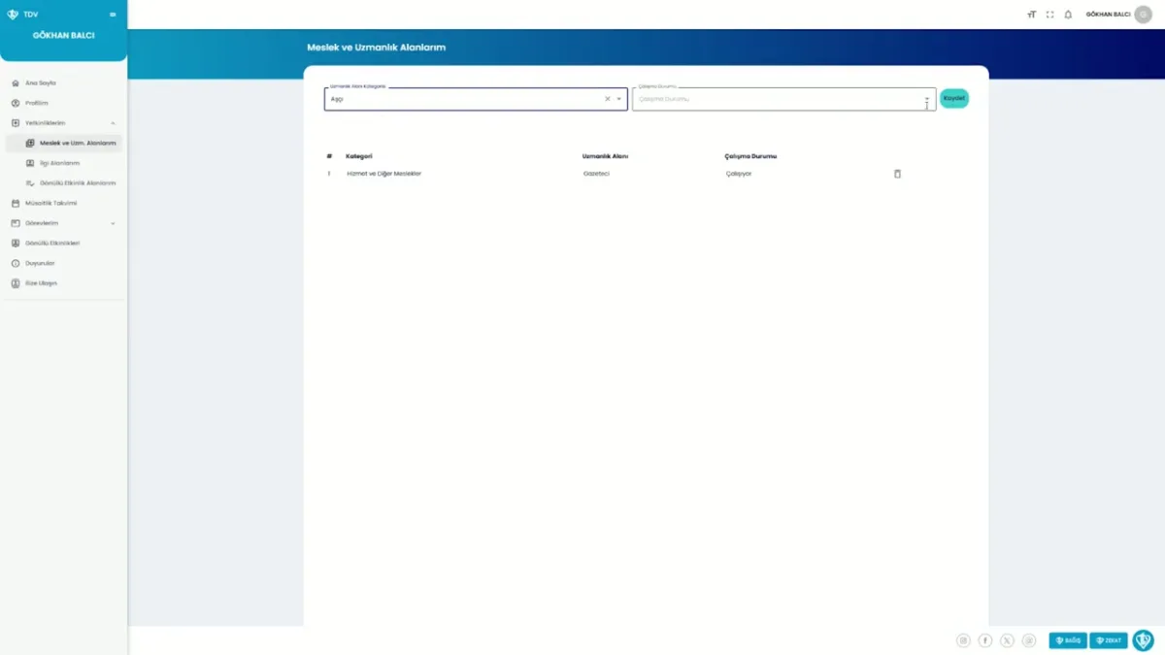Collapse the sidebar with the toggle icon
The image size is (1165, 655).
pos(113,15)
